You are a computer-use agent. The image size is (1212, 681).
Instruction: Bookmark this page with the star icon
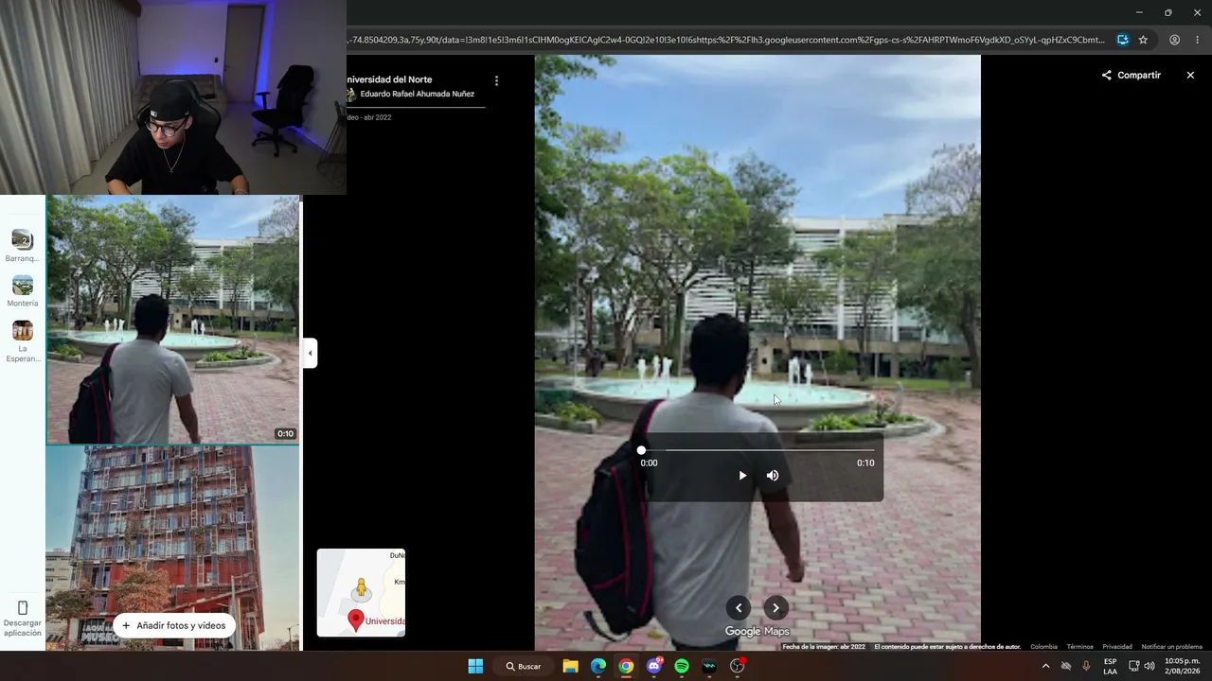point(1143,40)
